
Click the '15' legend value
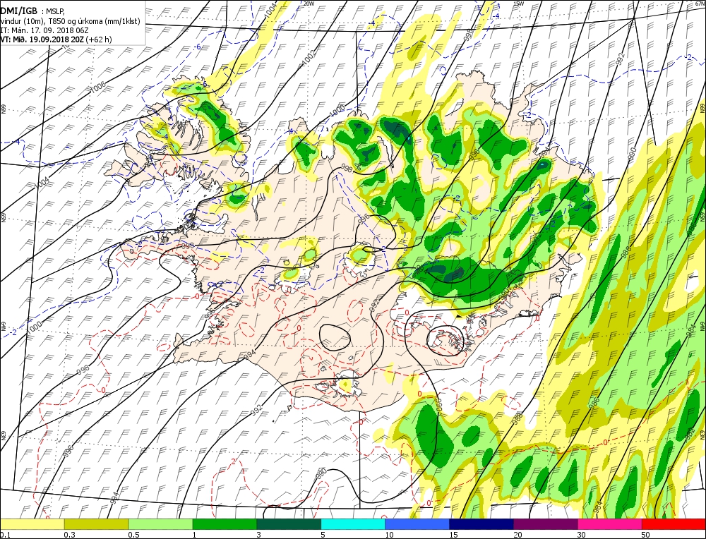click(453, 535)
